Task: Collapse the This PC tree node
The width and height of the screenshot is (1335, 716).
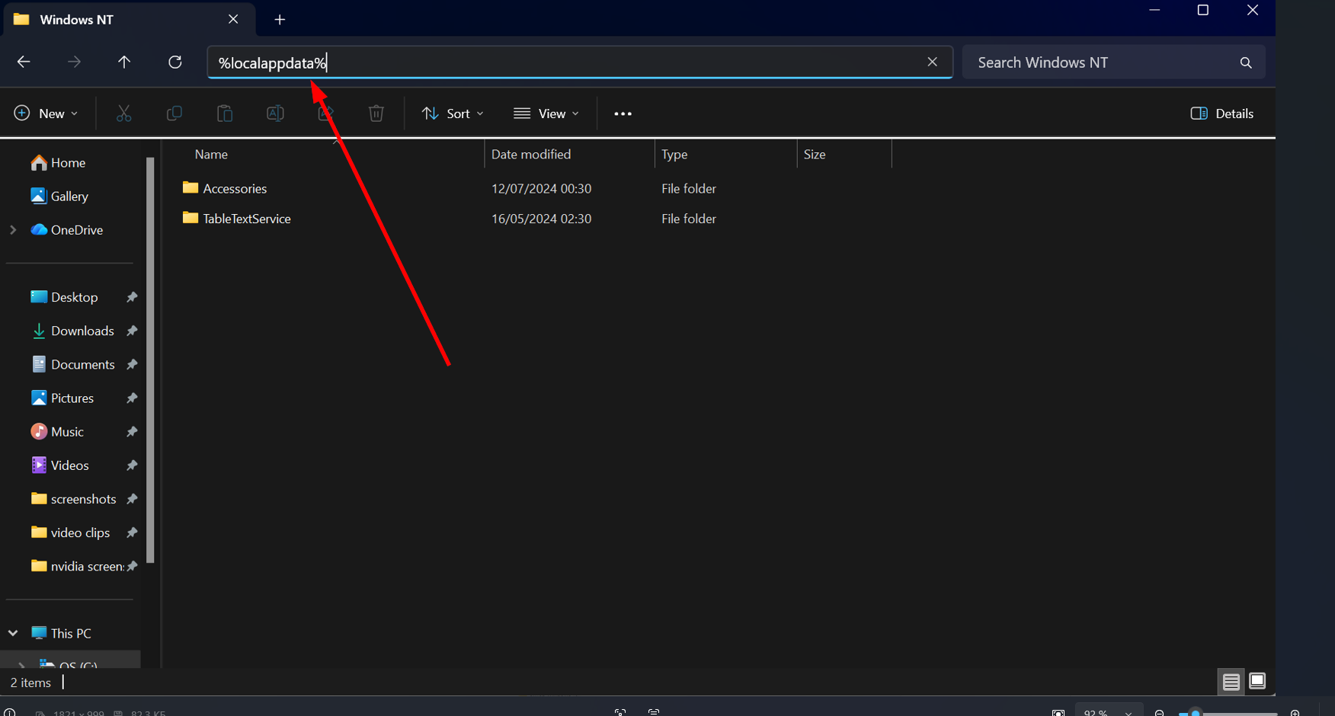Action: [x=13, y=633]
